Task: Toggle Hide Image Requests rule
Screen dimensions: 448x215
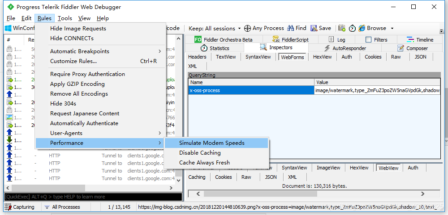Action: [x=78, y=29]
